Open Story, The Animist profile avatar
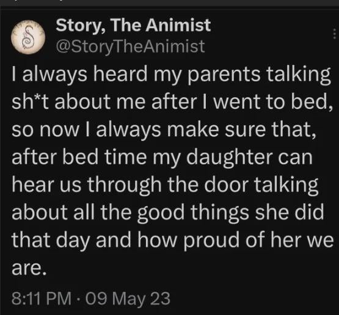 pos(28,37)
